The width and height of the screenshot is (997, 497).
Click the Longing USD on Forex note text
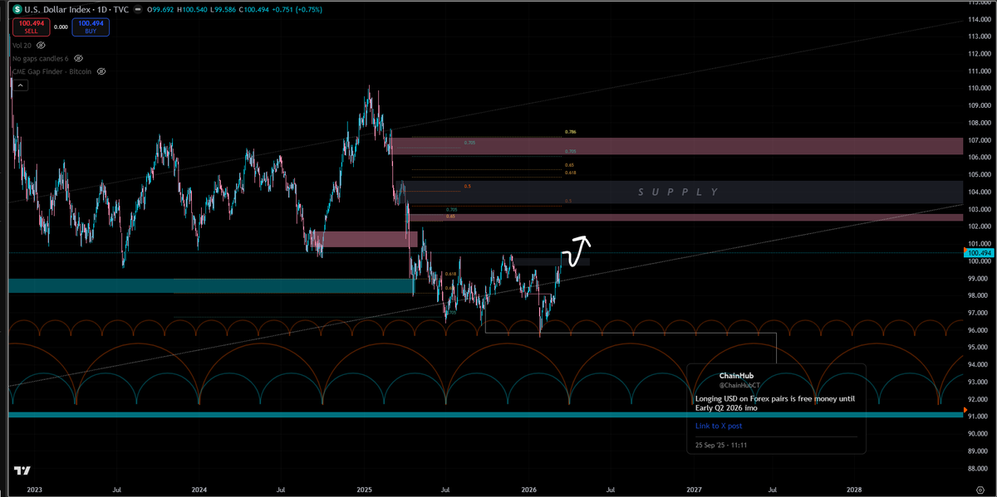(x=774, y=403)
